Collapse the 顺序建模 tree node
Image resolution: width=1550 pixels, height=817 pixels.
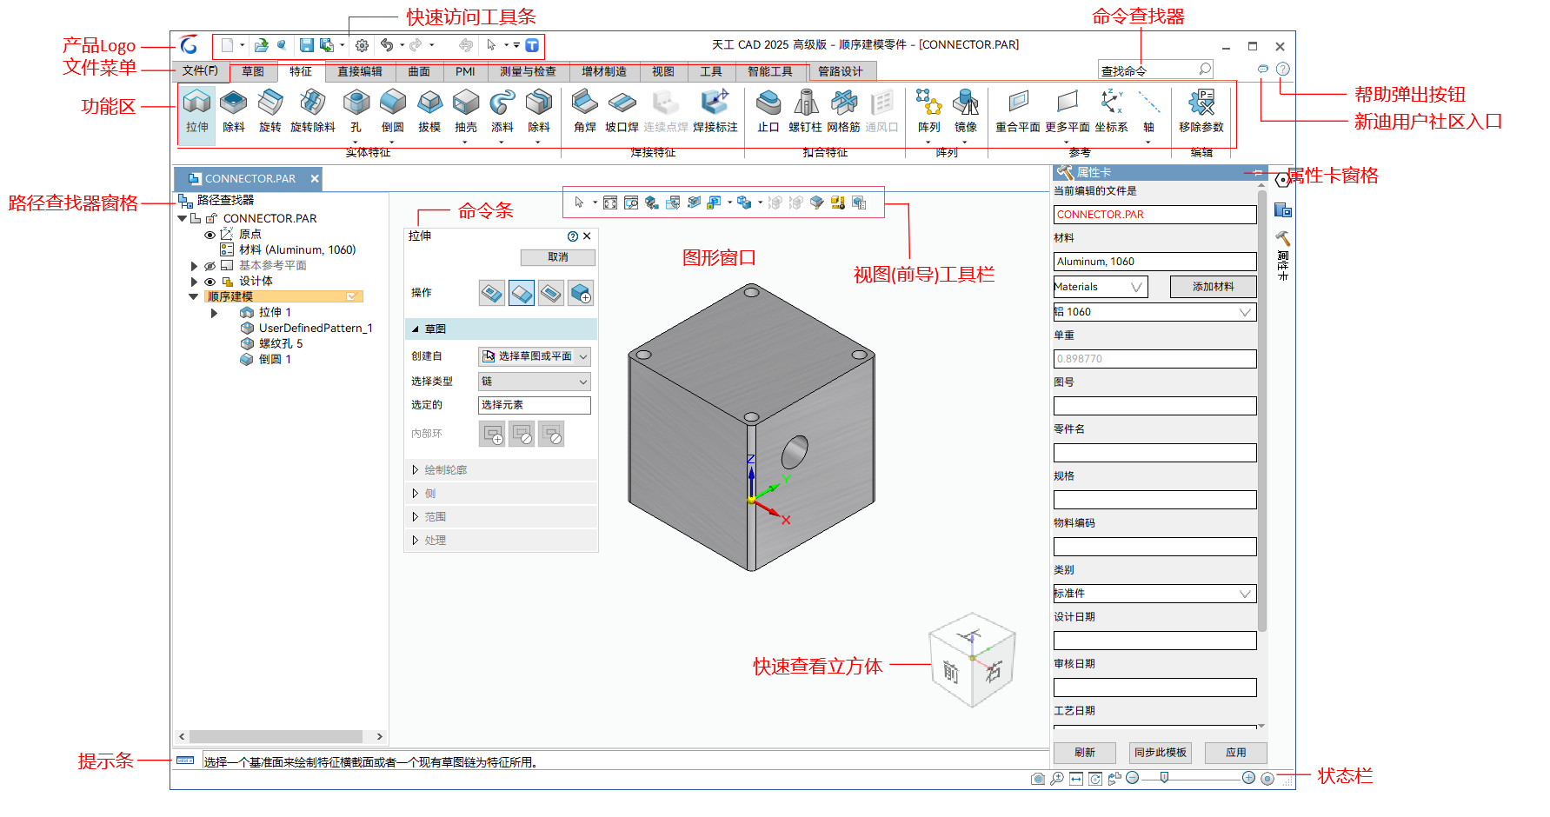point(194,296)
